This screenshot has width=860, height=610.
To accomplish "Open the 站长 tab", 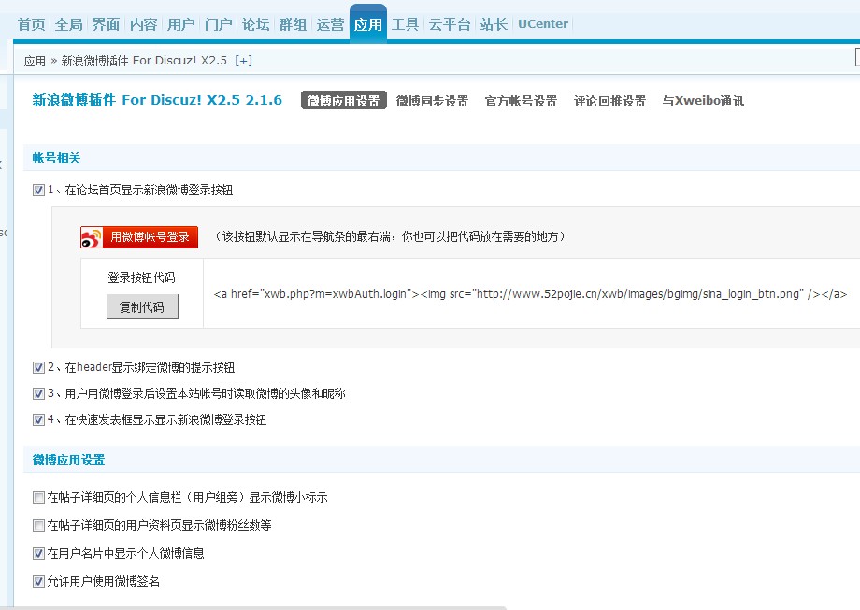I will (x=494, y=24).
